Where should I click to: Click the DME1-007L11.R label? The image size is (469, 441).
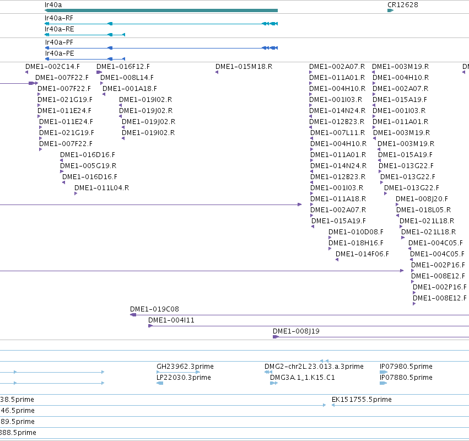(337, 132)
